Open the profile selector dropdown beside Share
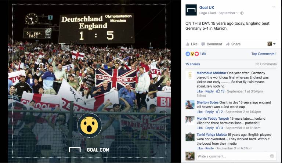The width and height of the screenshot is (282, 163). click(271, 44)
